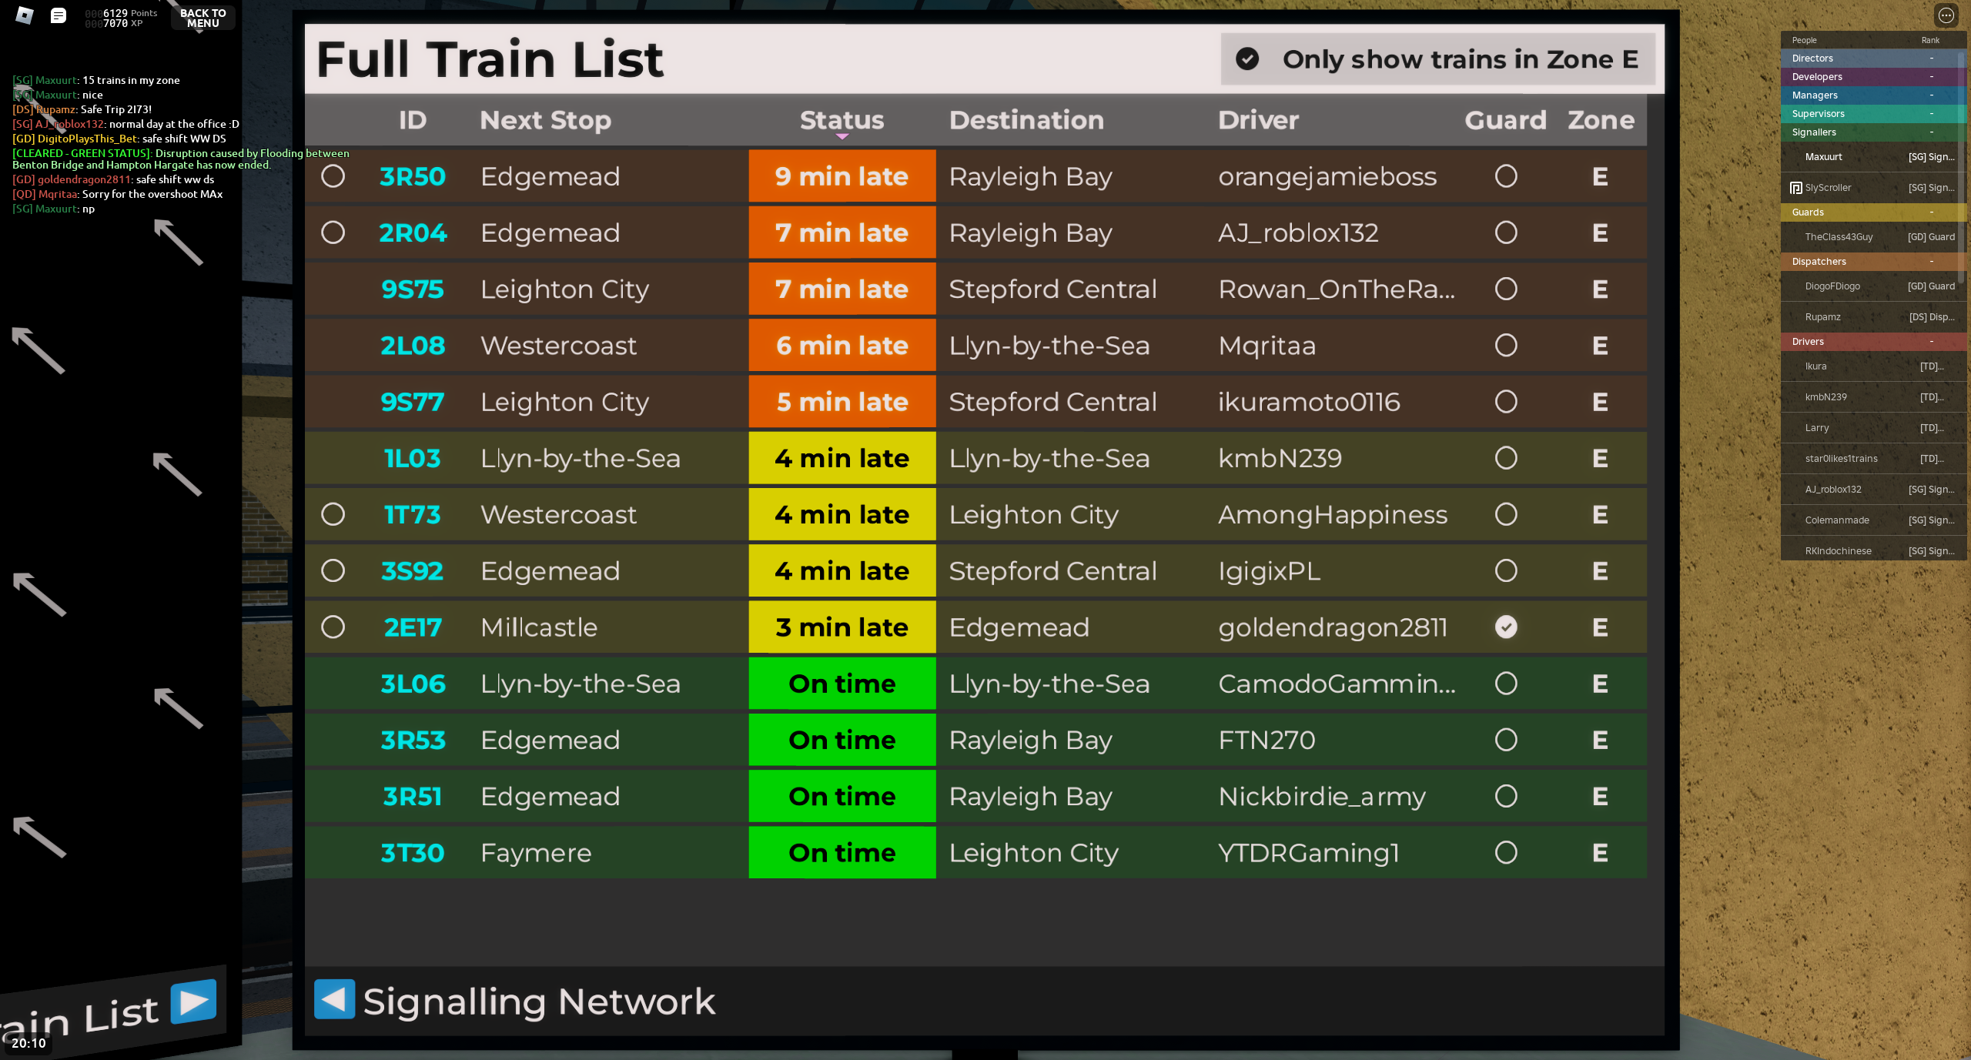
Task: Click the blue back arrow to Signalling Network
Action: [334, 999]
